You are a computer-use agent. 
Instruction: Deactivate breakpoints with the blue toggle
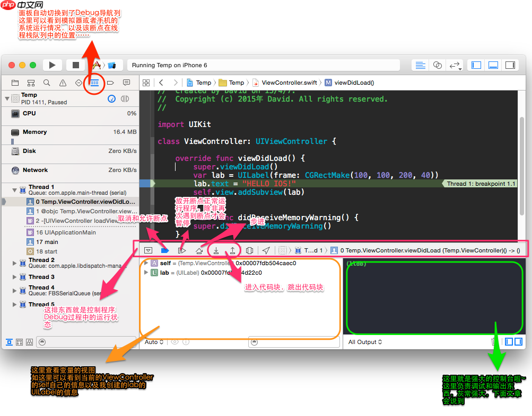[164, 250]
